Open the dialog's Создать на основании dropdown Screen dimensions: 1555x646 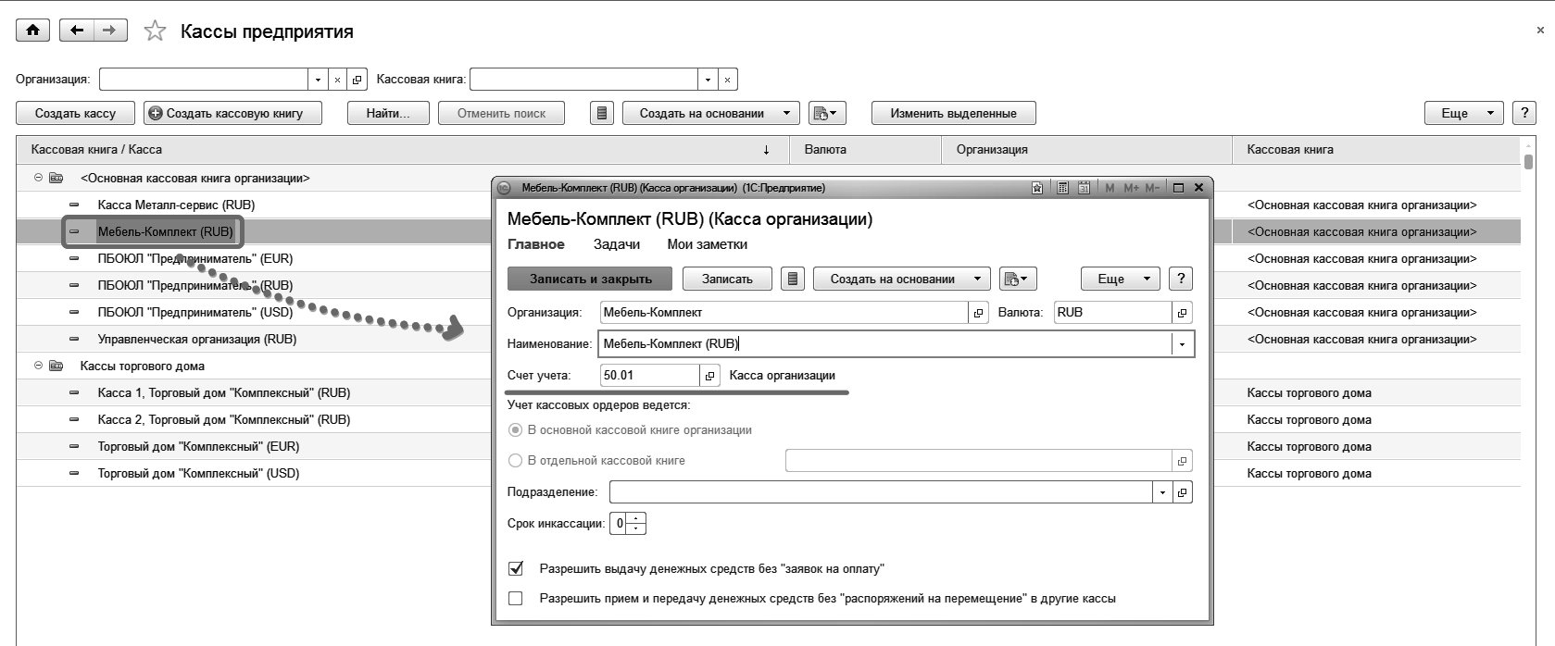click(901, 279)
